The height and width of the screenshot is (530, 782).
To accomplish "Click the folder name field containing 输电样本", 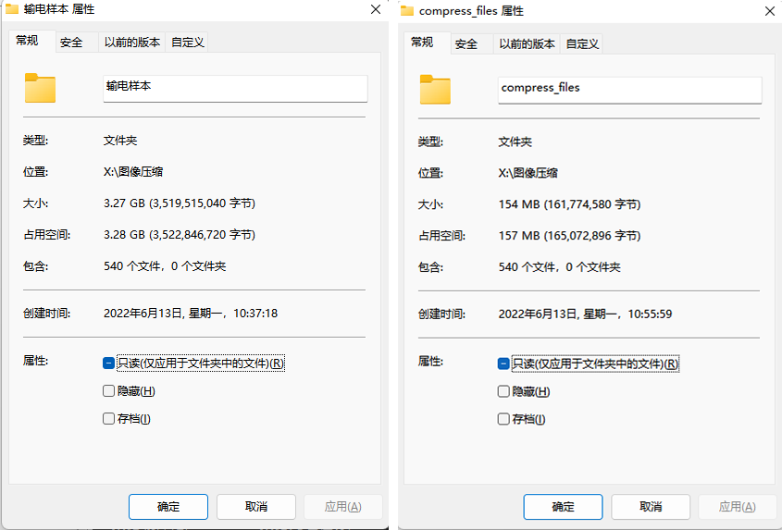I will 235,87.
